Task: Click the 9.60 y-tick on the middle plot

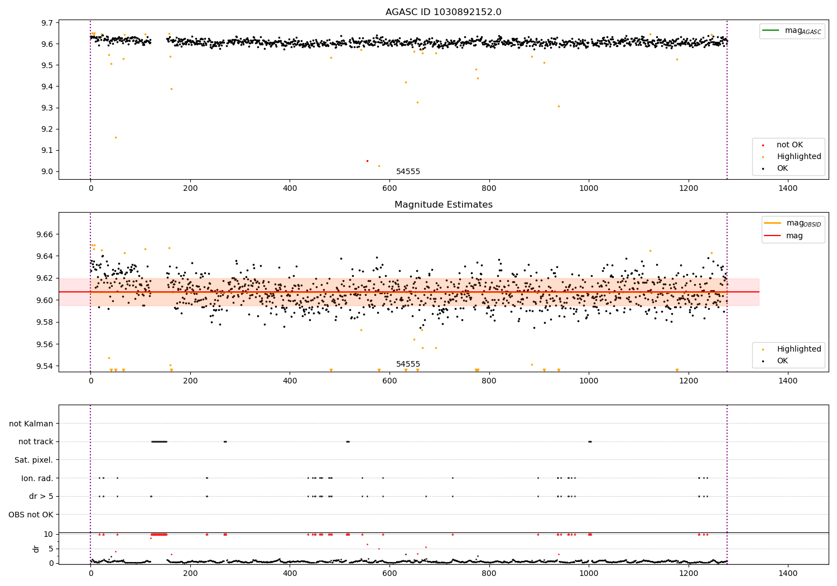Action: [45, 300]
